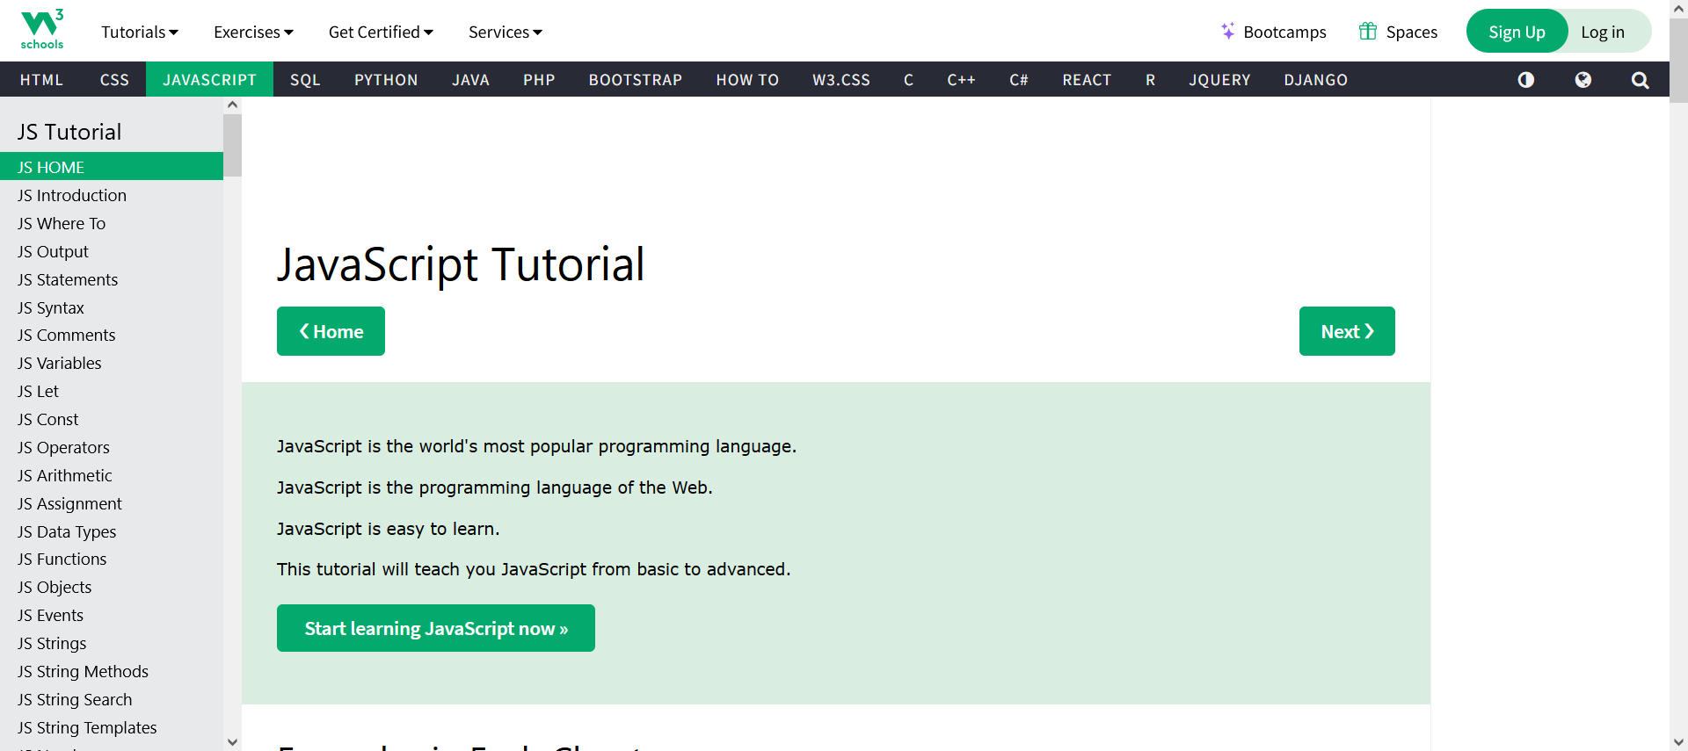Select the JAVASCRIPT navbar tab

[x=209, y=79]
